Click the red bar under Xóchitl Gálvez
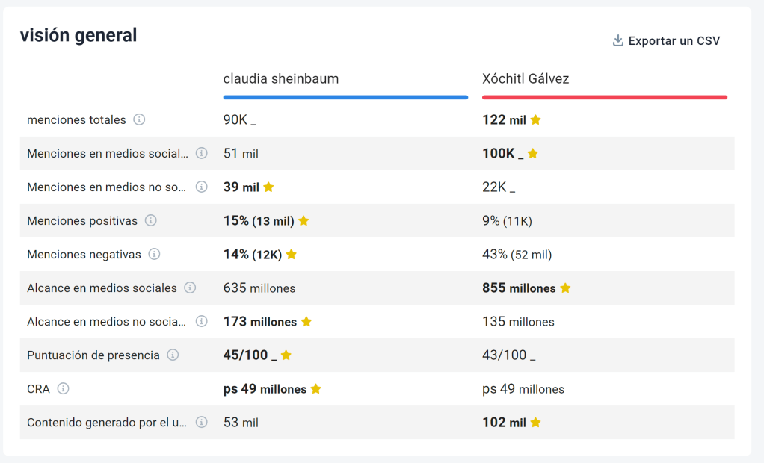This screenshot has width=764, height=463. 604,97
